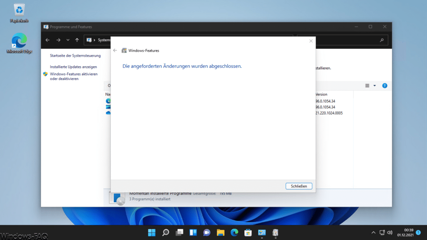Image resolution: width=427 pixels, height=240 pixels.
Task: Go forward in Programme und Features window
Action: click(58, 40)
